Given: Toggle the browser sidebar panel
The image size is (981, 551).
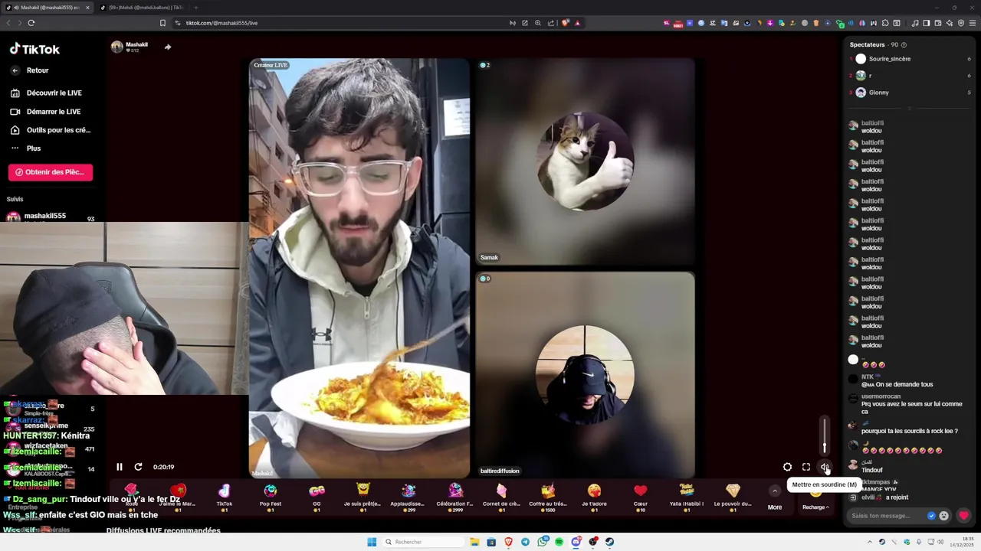Looking at the screenshot, I should tap(926, 23).
